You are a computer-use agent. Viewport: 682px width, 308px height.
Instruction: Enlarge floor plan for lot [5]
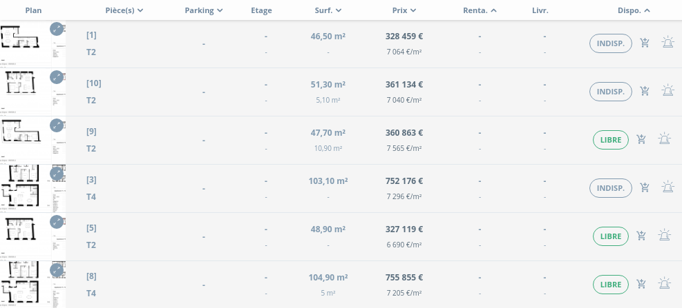pos(57,222)
